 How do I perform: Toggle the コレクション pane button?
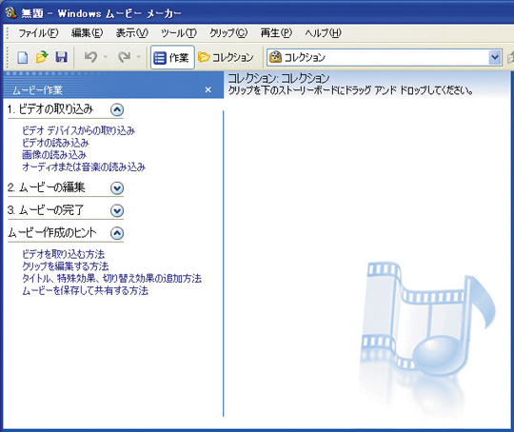click(227, 57)
